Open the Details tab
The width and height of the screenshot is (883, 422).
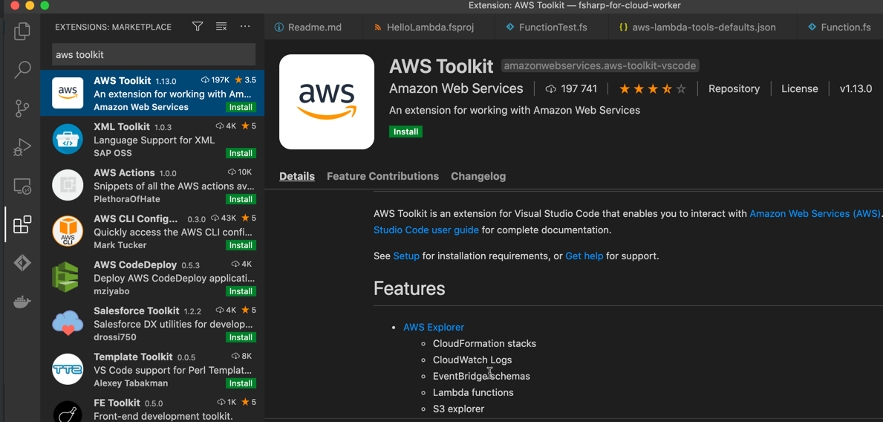(297, 176)
